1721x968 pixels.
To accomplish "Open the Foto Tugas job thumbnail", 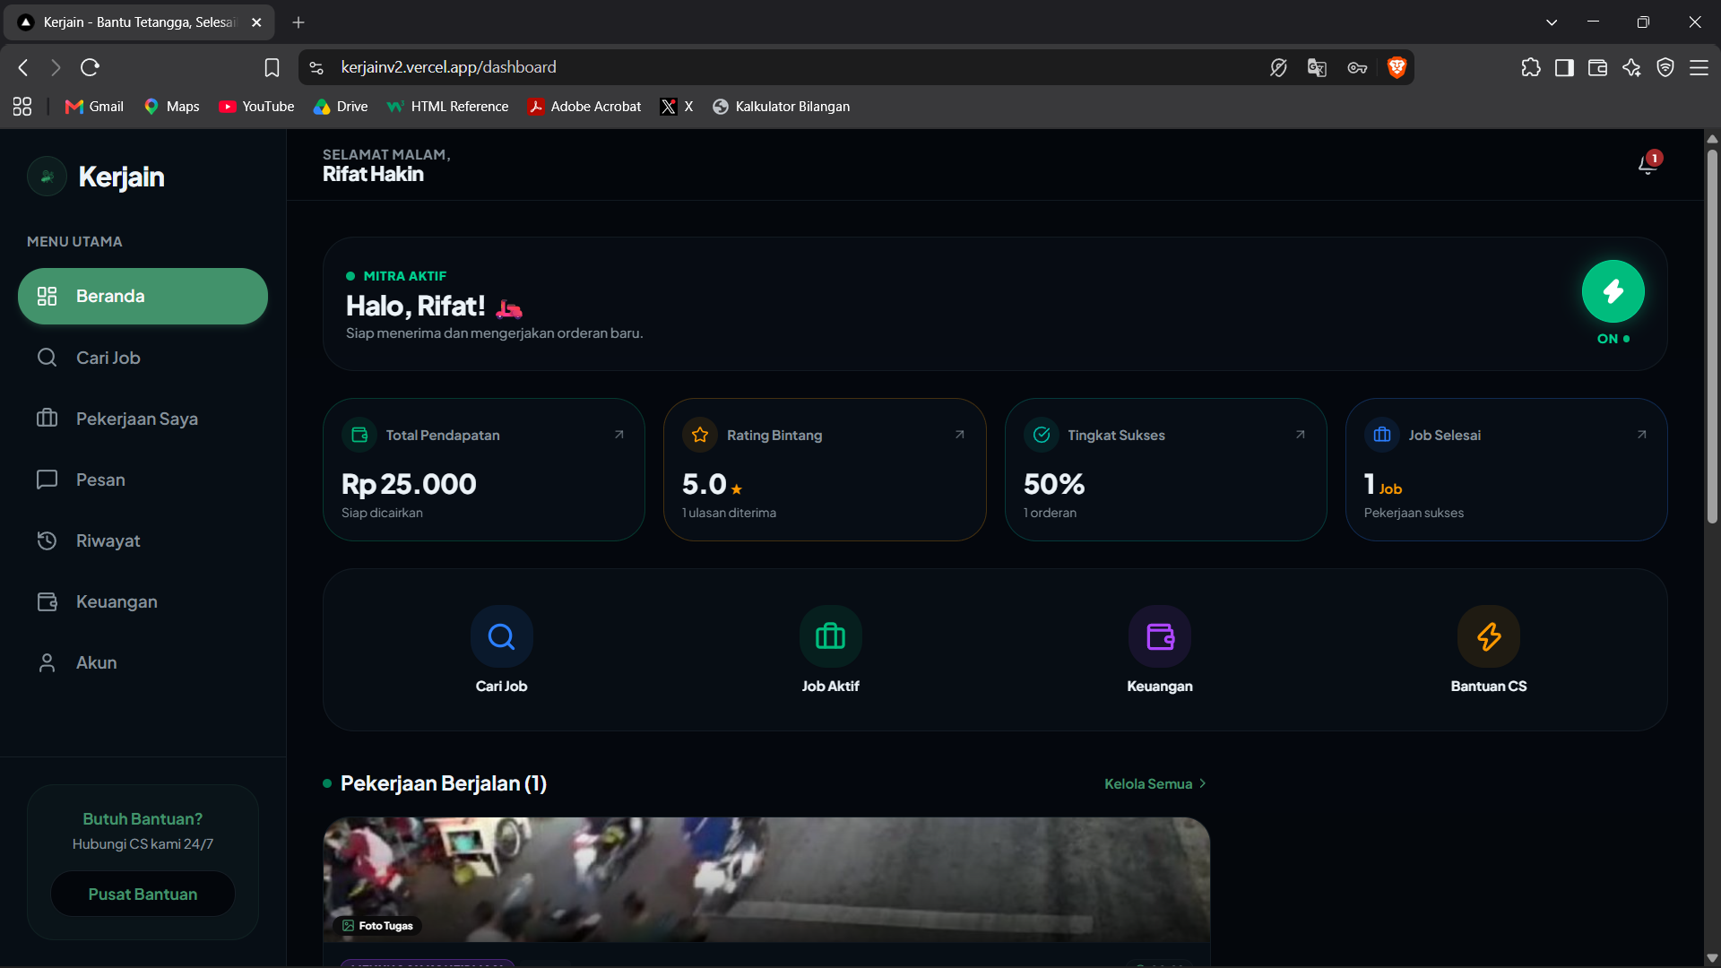I will point(766,879).
